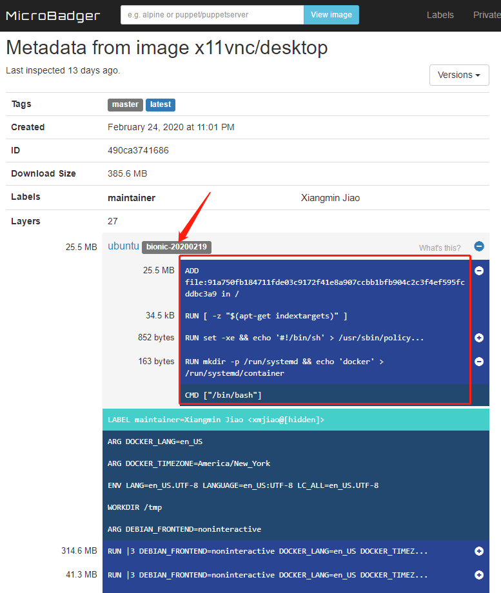
Task: Click the 34.5 kB layer size
Action: point(160,315)
